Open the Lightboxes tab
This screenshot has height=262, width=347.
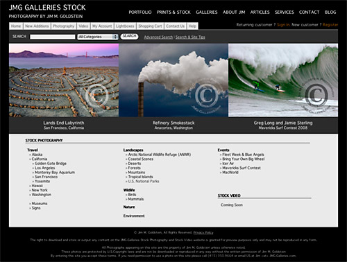125,26
